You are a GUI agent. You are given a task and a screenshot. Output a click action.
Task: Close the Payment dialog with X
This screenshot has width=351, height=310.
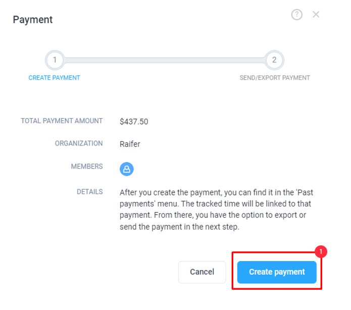tap(316, 15)
